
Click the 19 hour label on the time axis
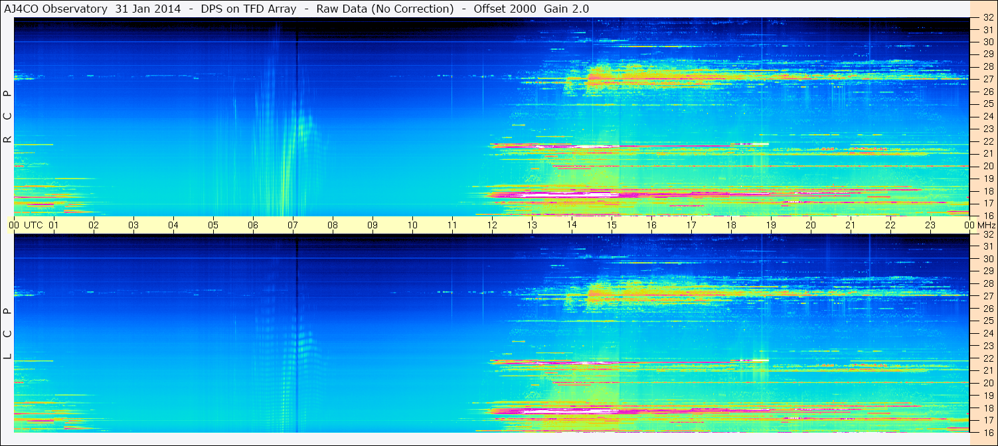coord(770,225)
